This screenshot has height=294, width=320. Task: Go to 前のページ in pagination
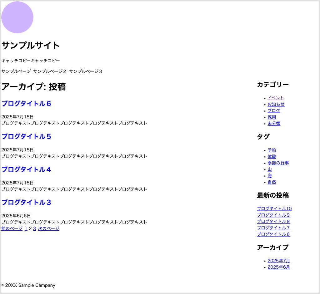click(x=12, y=228)
